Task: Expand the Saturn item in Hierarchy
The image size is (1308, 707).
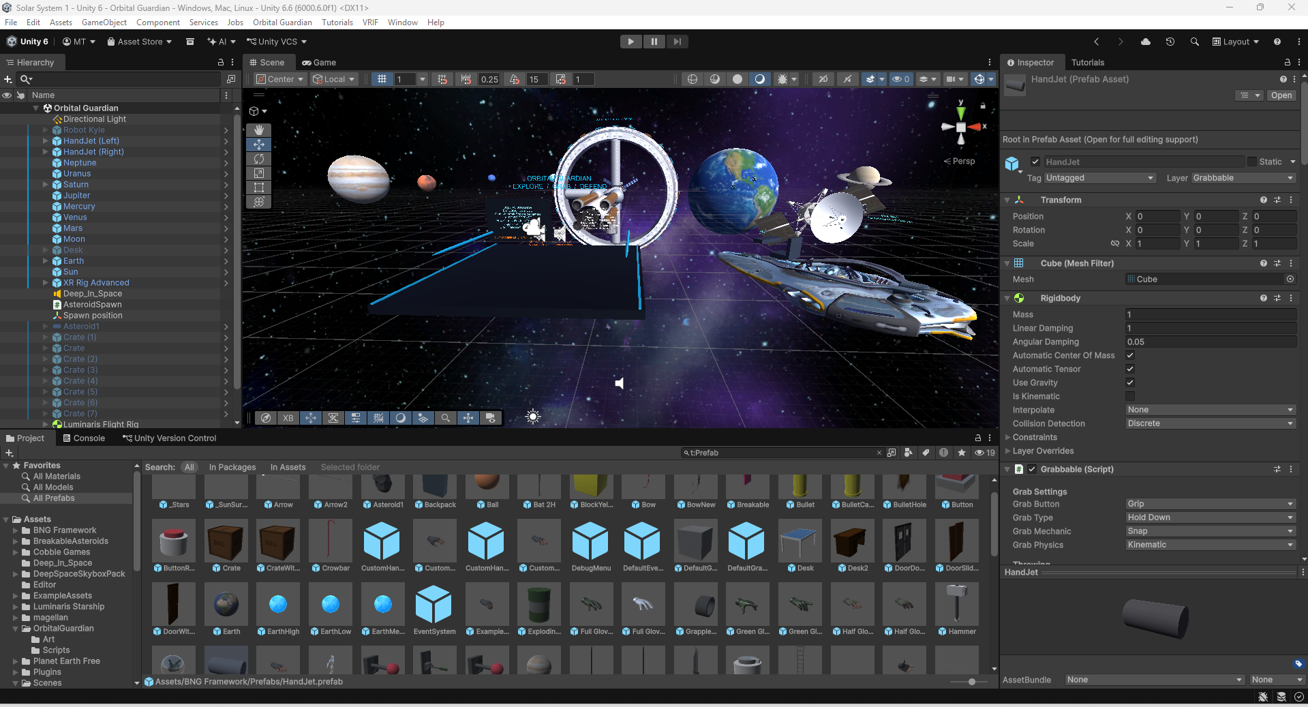Action: coord(46,185)
